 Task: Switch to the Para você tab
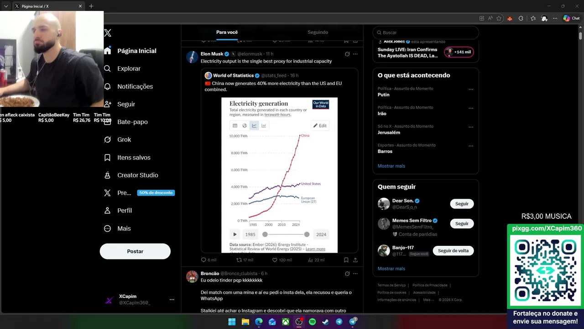[227, 32]
